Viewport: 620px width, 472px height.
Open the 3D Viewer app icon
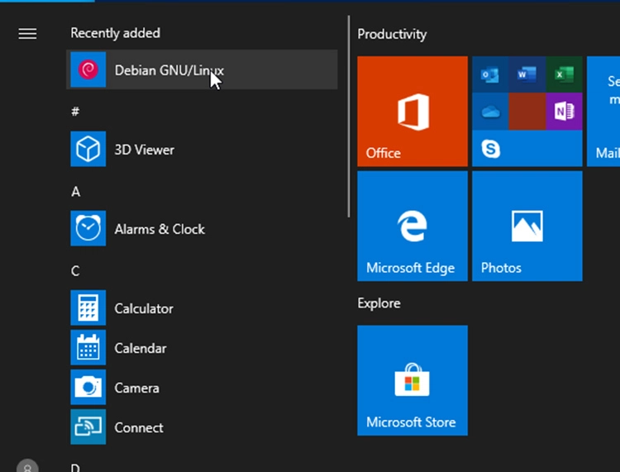(88, 149)
